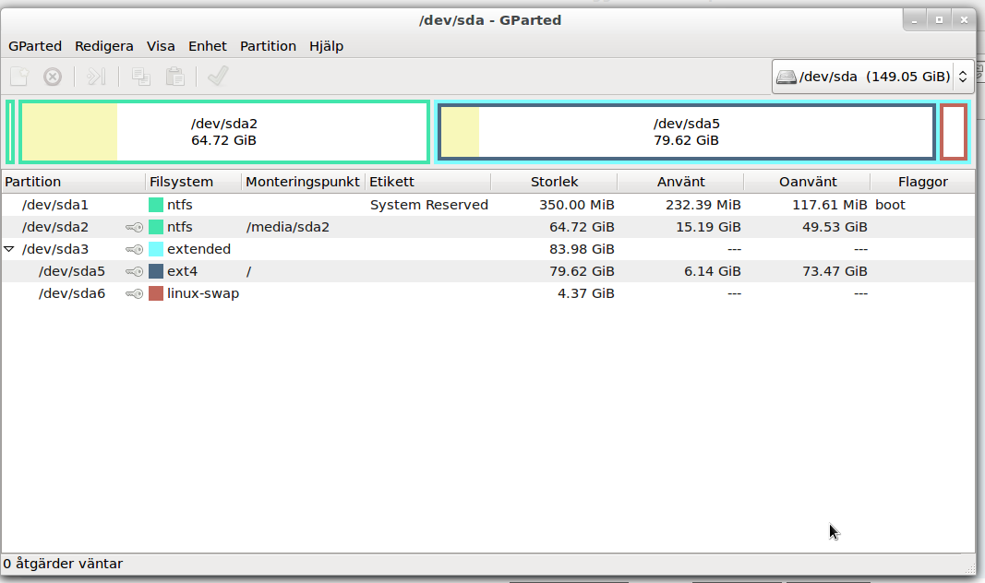Sort by the Monteringspunkt column header

point(303,182)
